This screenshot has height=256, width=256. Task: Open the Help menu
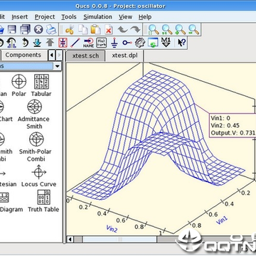[x=145, y=17]
